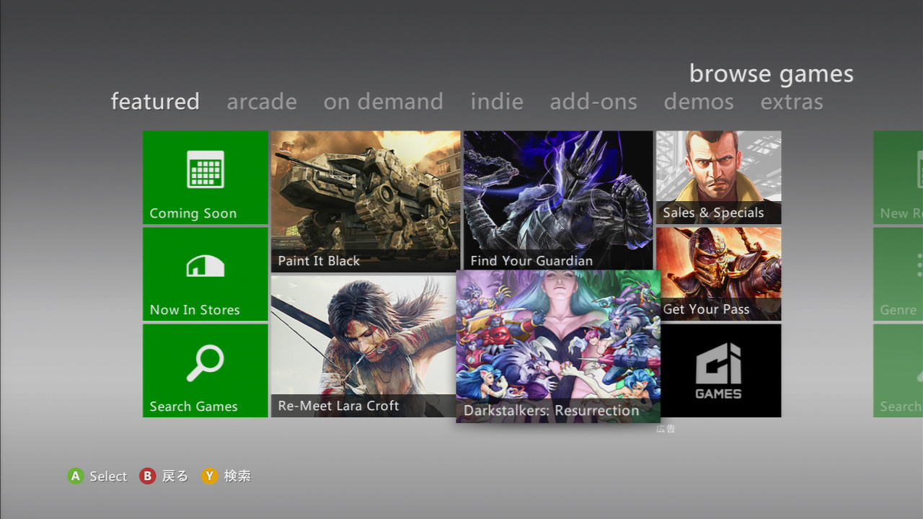Switch to the demos tab
Image resolution: width=923 pixels, height=519 pixels.
(699, 102)
